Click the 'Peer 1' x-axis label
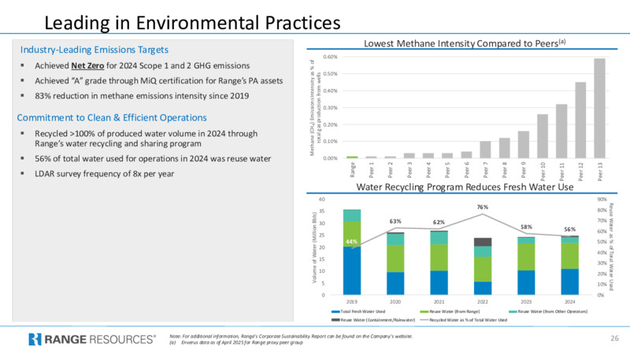 click(372, 169)
